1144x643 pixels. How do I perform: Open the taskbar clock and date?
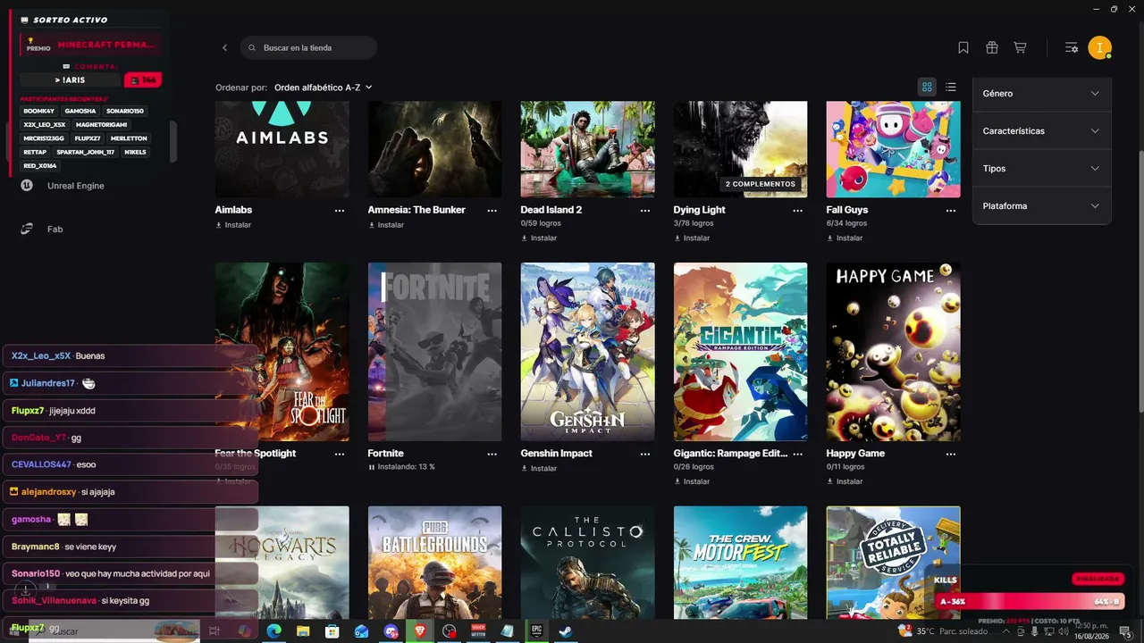coord(1091,631)
